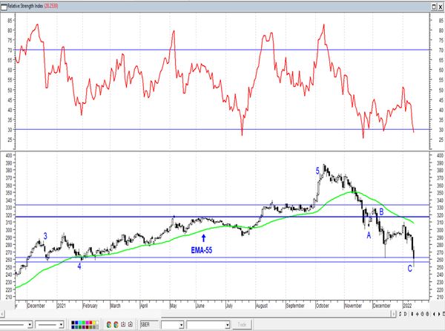Screen dimensions: 445x331
Task: Click the D periodicity icon near the scrollbar
Action: coord(405,314)
